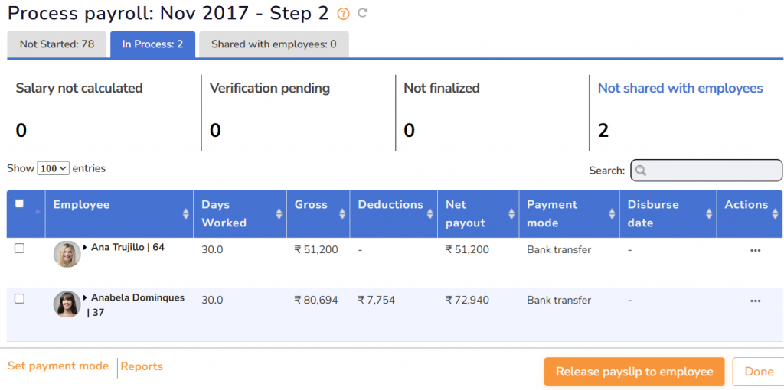This screenshot has width=784, height=390.
Task: Click Ana Trujillo's profile photo
Action: click(67, 254)
